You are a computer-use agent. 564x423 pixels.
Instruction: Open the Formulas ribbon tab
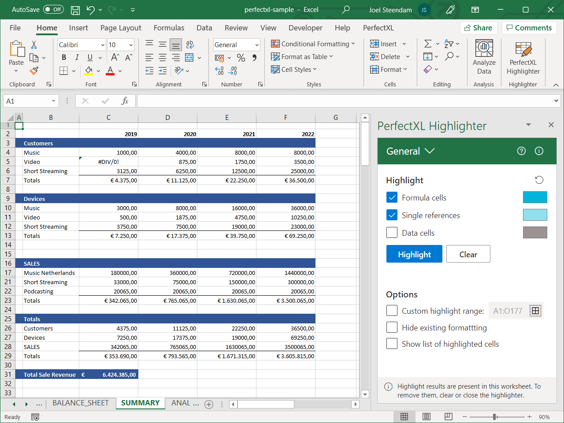pyautogui.click(x=169, y=28)
